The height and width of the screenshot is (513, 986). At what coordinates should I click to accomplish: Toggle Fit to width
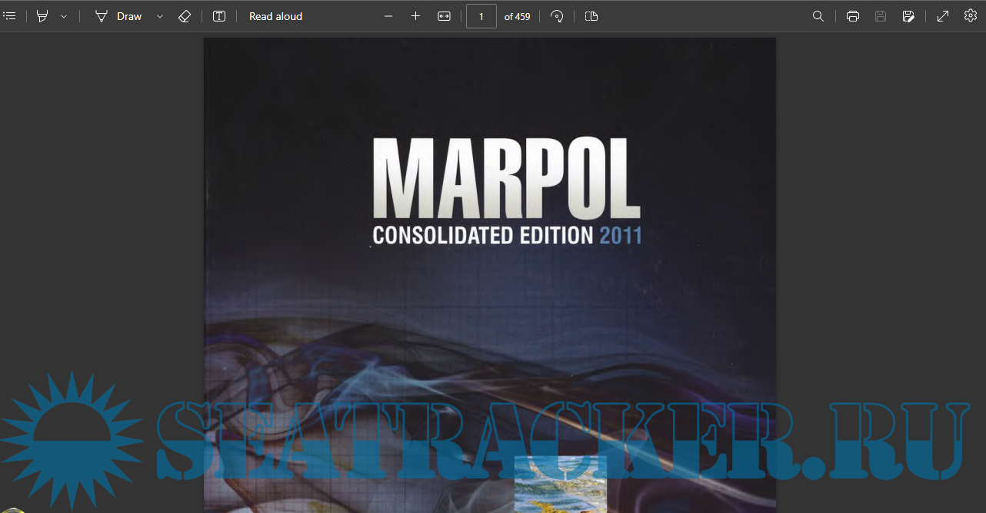444,16
